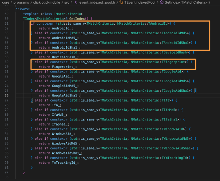Click the chevron after TEventIndexedPool

(x=157, y=2)
